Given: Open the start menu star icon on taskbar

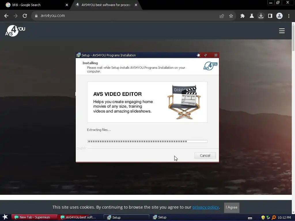Looking at the screenshot, I should (x=5, y=217).
